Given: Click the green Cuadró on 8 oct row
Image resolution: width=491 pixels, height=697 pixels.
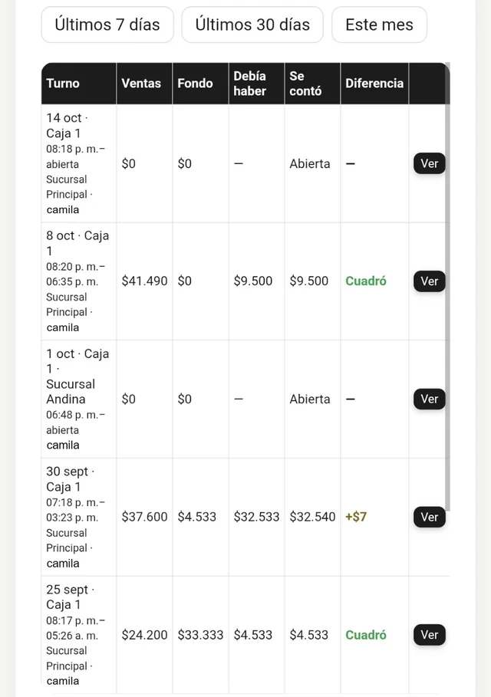Looking at the screenshot, I should [366, 281].
